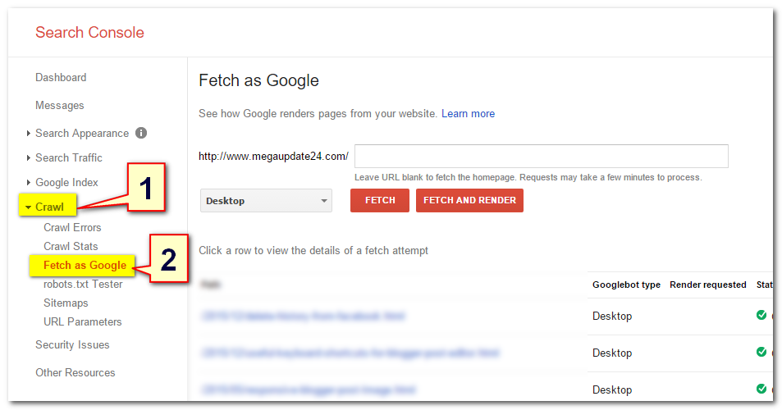Click the green checkmark in third row
782x410 pixels.
(x=761, y=389)
